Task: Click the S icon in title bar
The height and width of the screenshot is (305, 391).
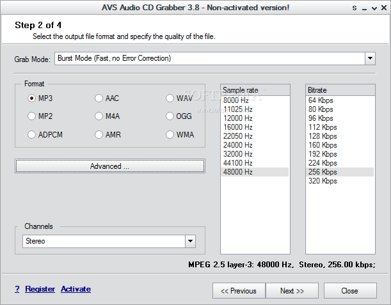Action: (x=355, y=8)
